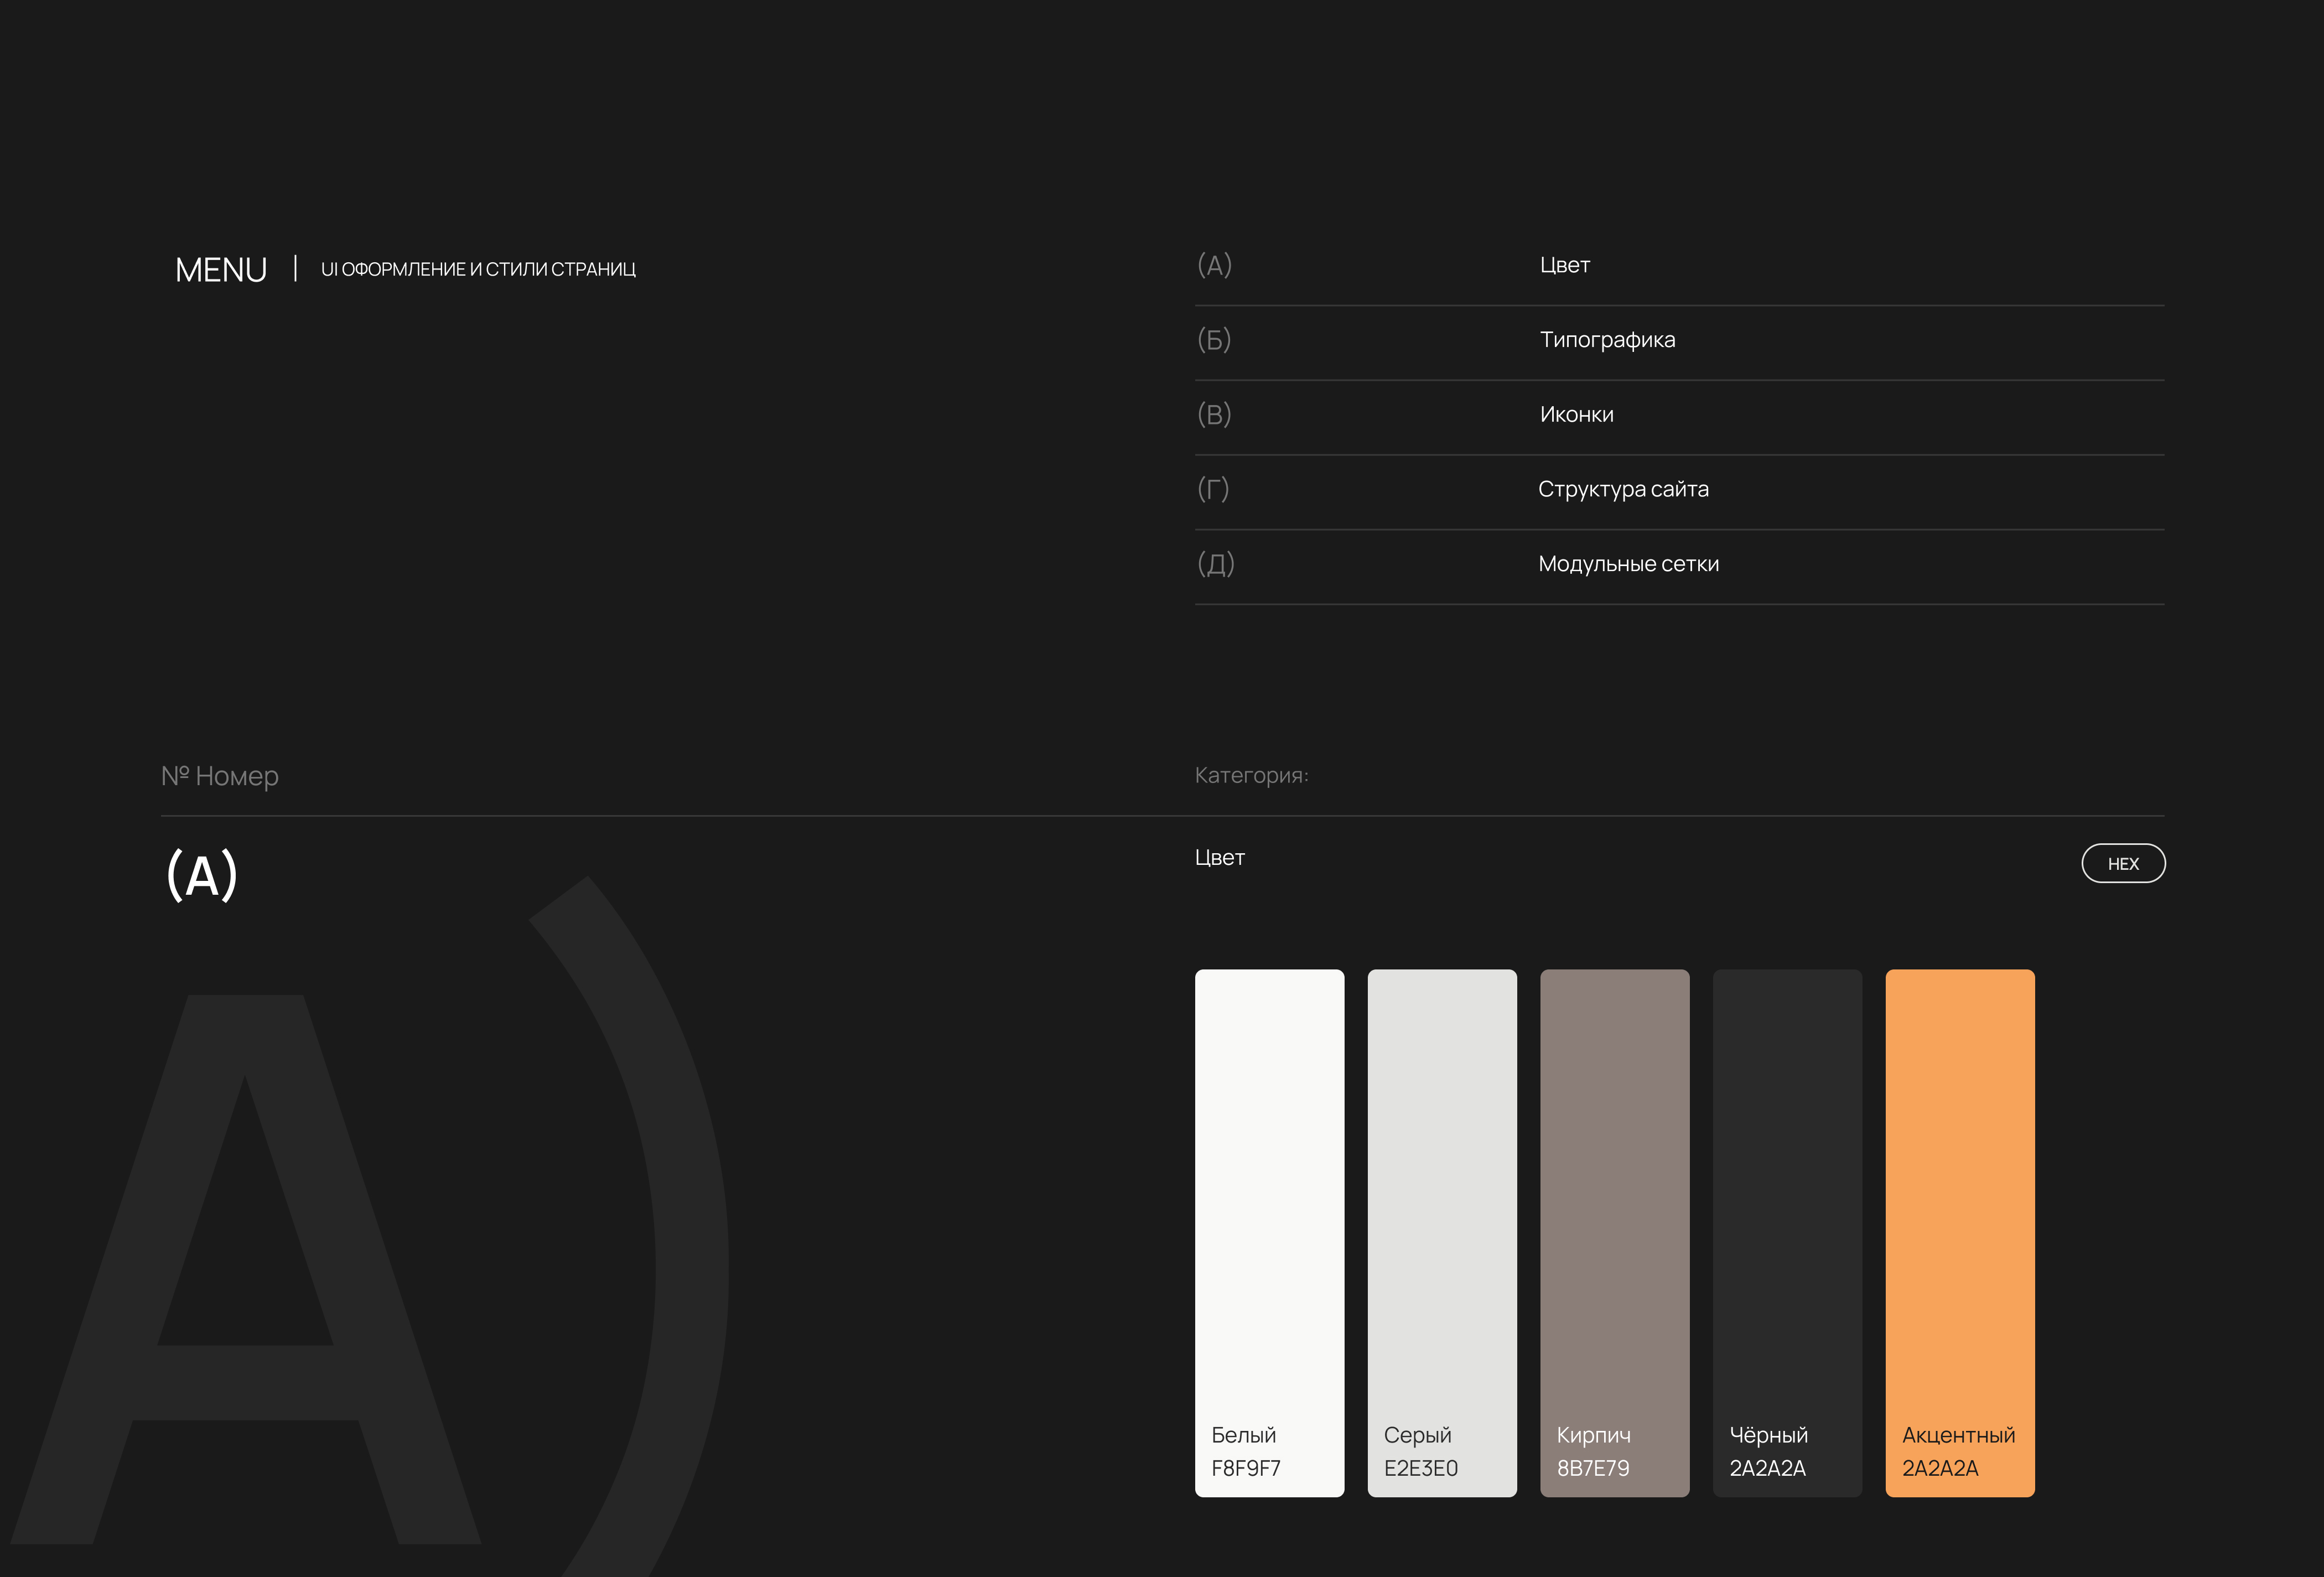2324x1577 pixels.
Task: Choose the Кирпич 8B7E79 color swatch
Action: [1614, 1232]
